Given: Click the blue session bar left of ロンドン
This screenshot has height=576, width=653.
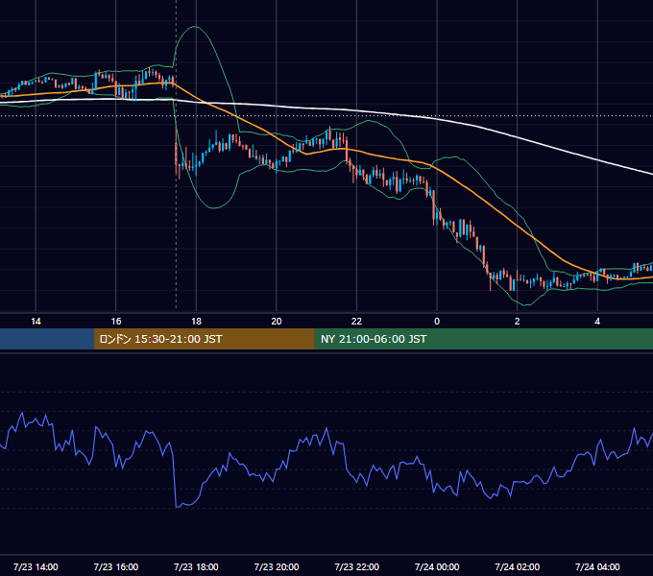Looking at the screenshot, I should 47,339.
